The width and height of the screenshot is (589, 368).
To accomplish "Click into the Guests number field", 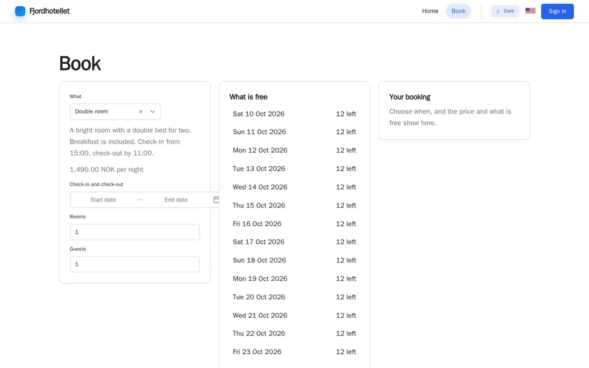I will (134, 264).
